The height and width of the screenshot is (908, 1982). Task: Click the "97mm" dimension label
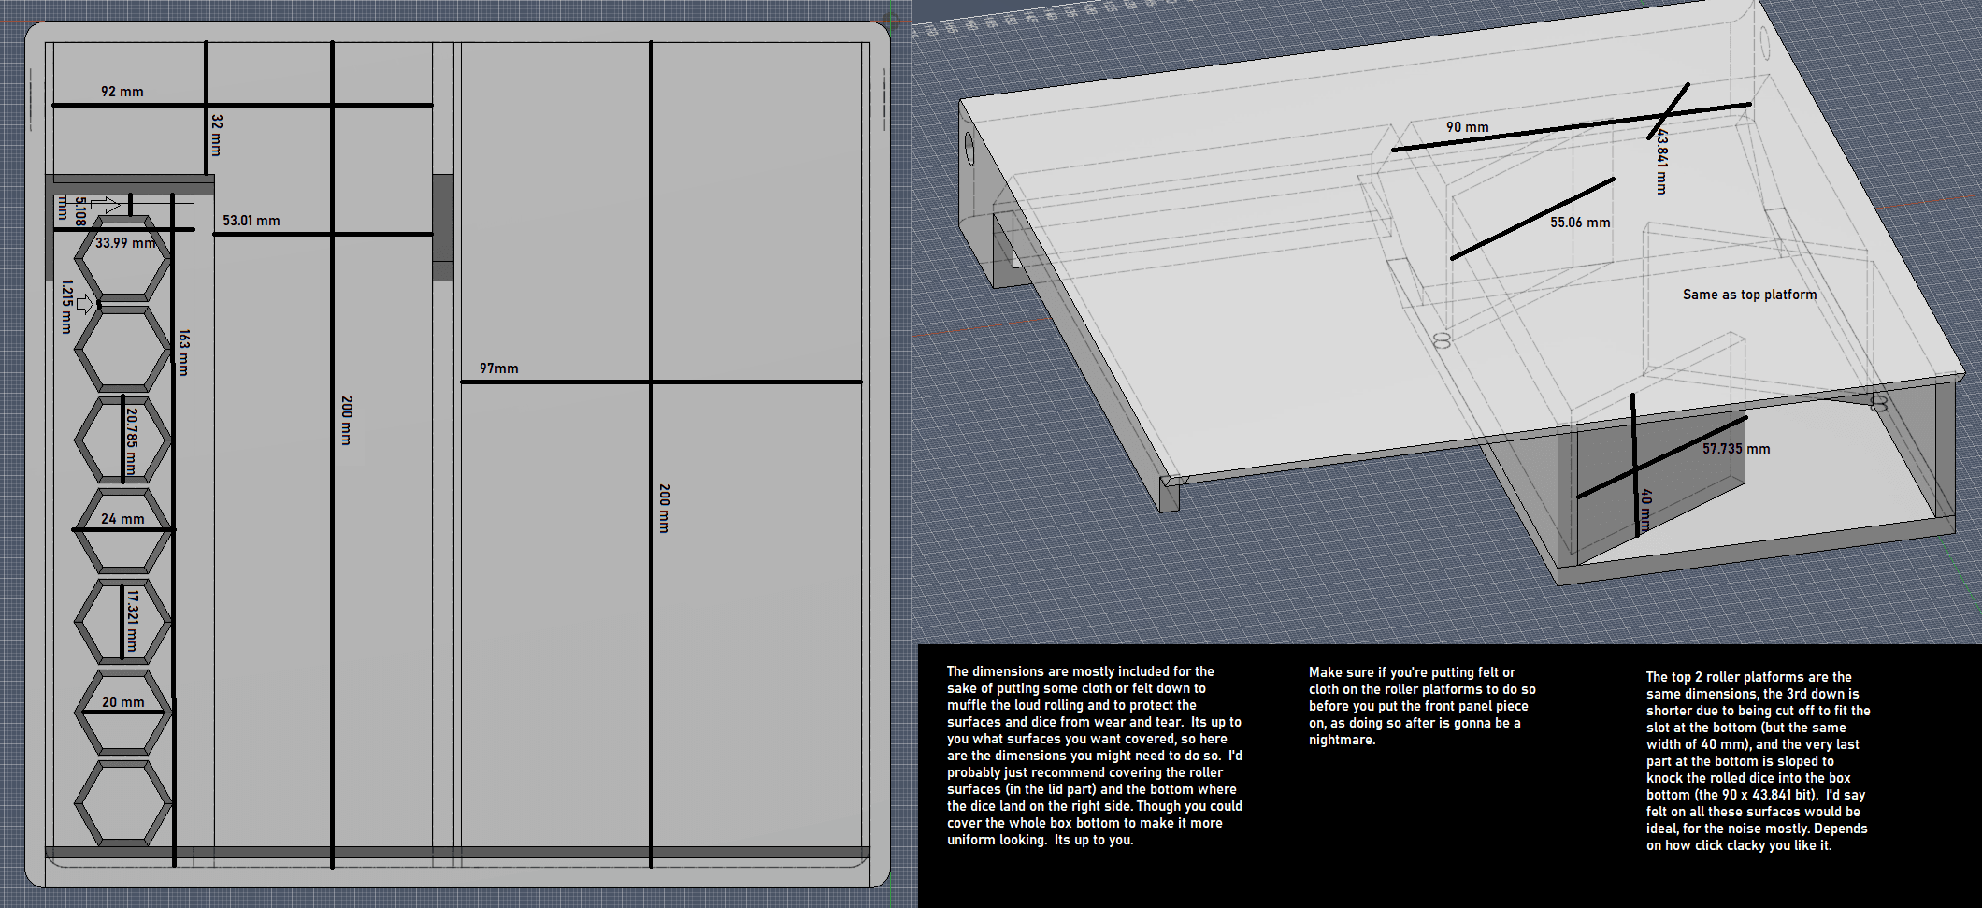499,368
